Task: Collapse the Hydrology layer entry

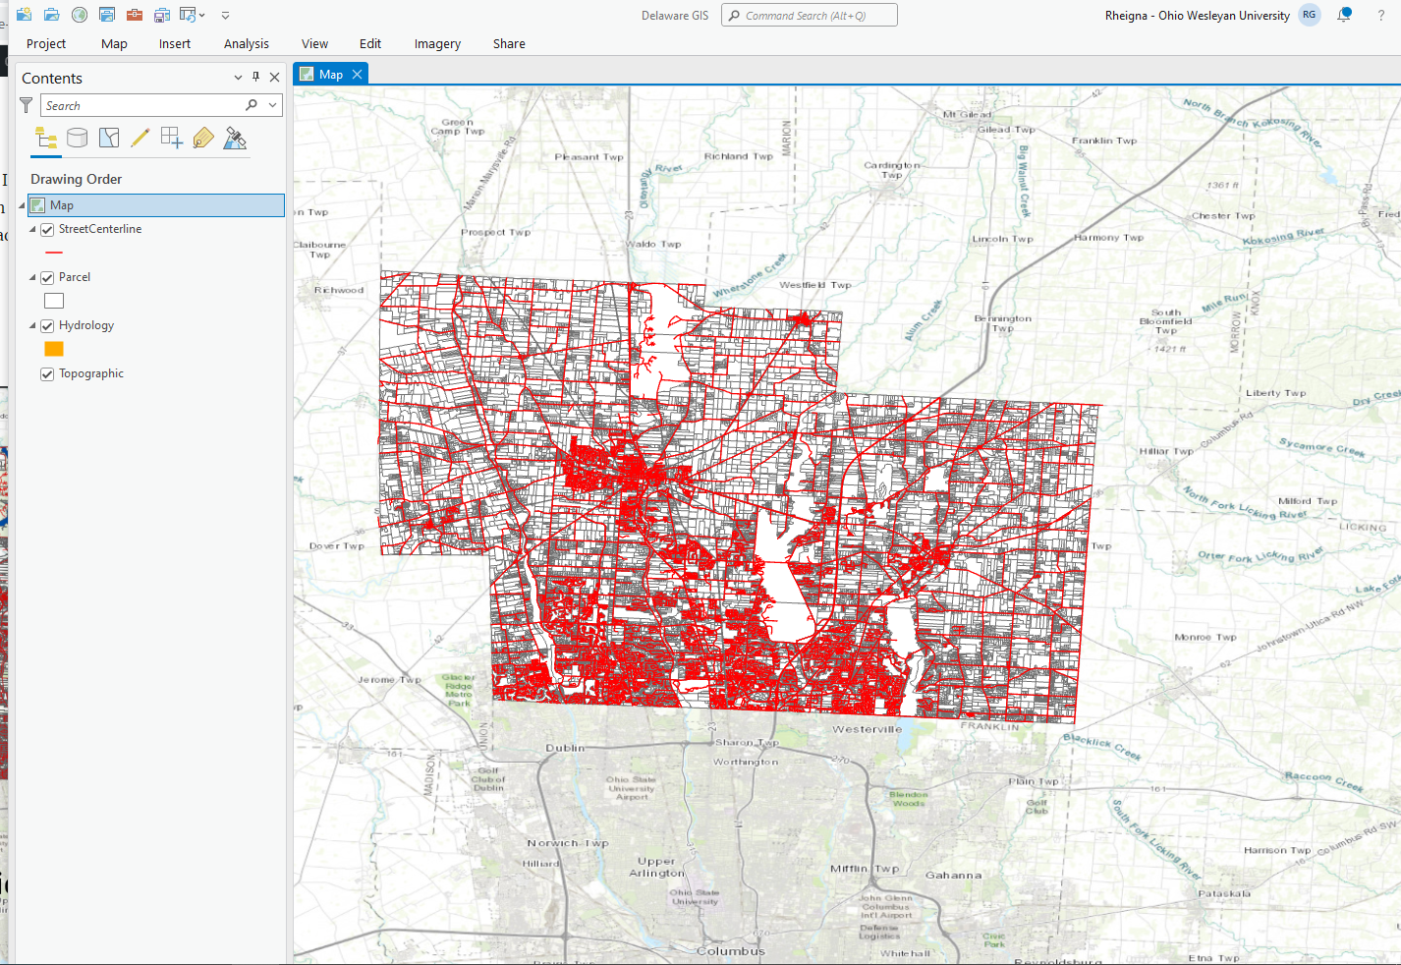Action: (x=30, y=324)
